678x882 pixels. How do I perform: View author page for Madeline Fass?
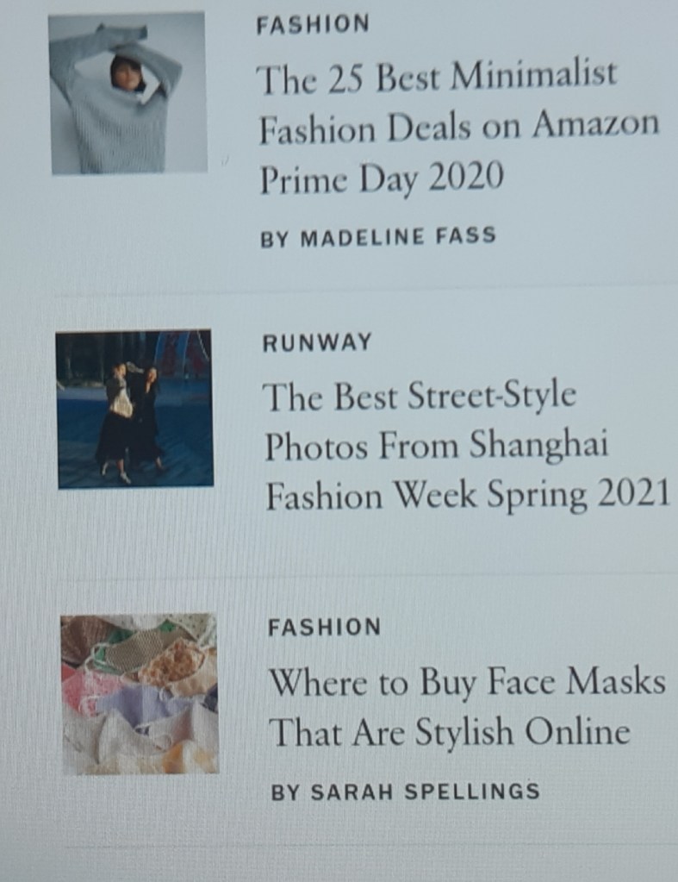click(378, 237)
